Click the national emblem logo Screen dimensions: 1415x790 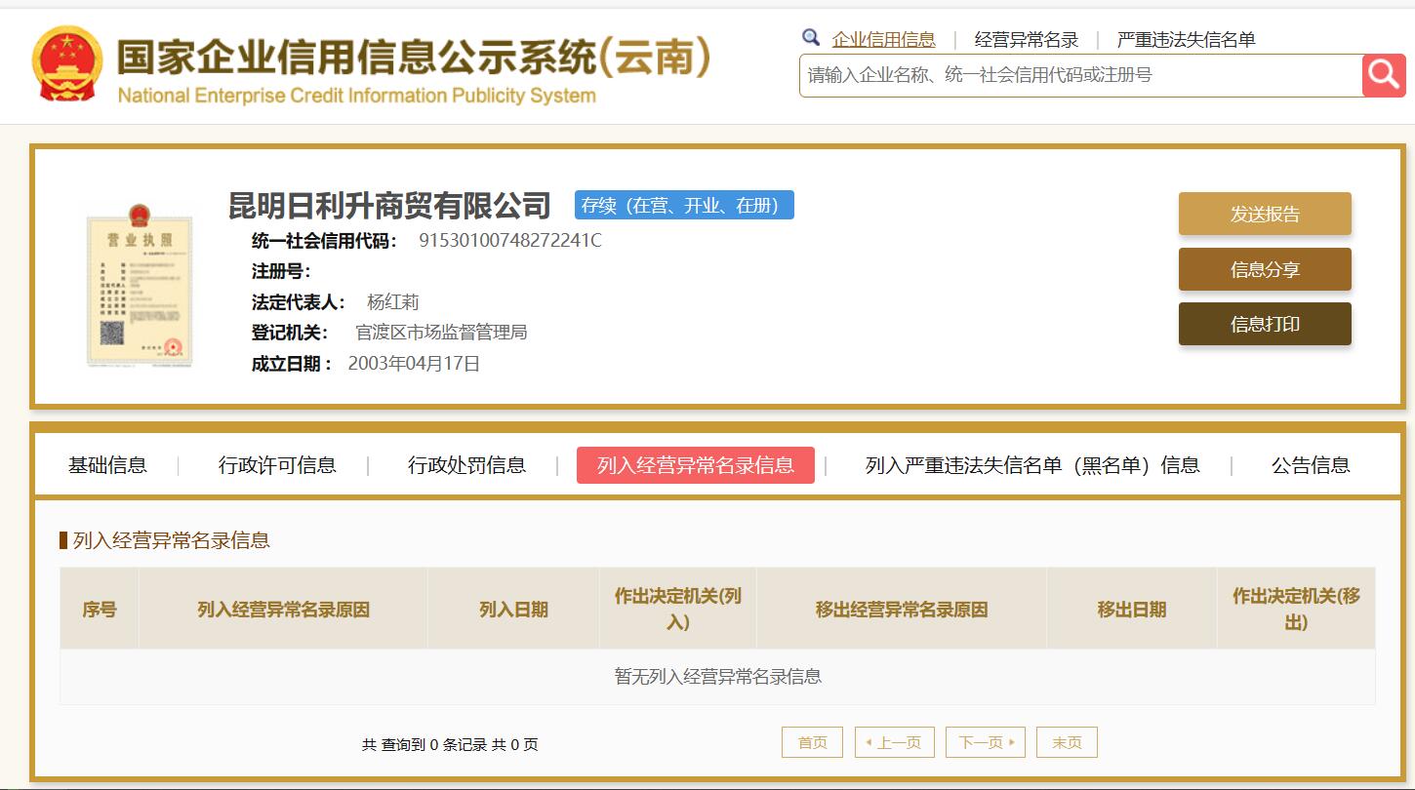click(x=67, y=63)
